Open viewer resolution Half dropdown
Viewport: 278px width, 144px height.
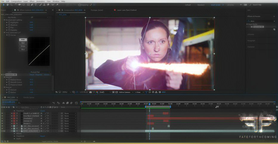105,92
